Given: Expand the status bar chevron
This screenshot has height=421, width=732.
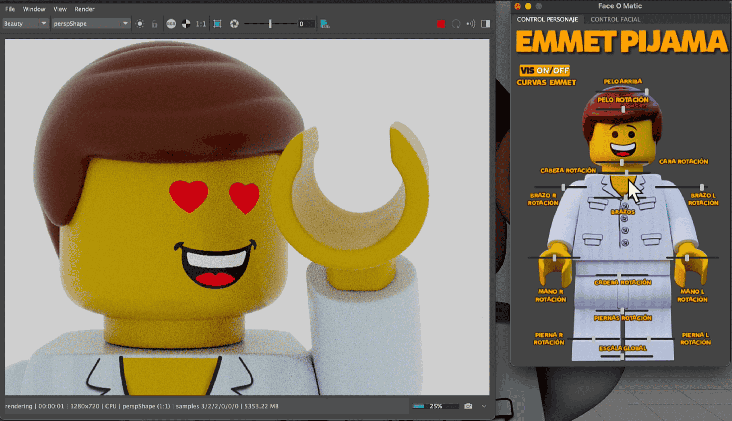Looking at the screenshot, I should point(484,406).
